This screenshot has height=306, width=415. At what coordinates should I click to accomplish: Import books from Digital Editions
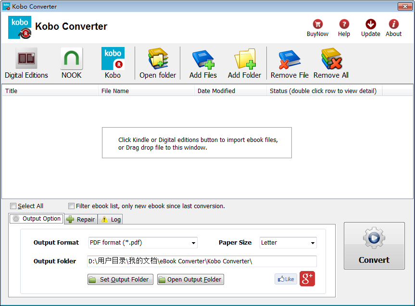26,63
